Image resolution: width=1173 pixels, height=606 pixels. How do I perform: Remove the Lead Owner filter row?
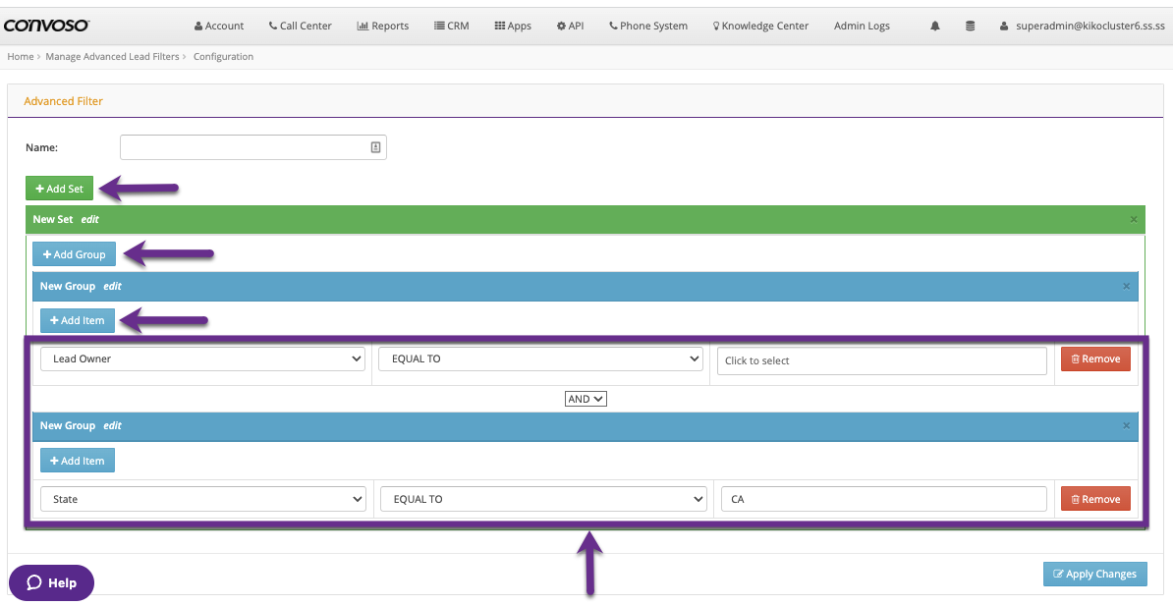(1095, 359)
